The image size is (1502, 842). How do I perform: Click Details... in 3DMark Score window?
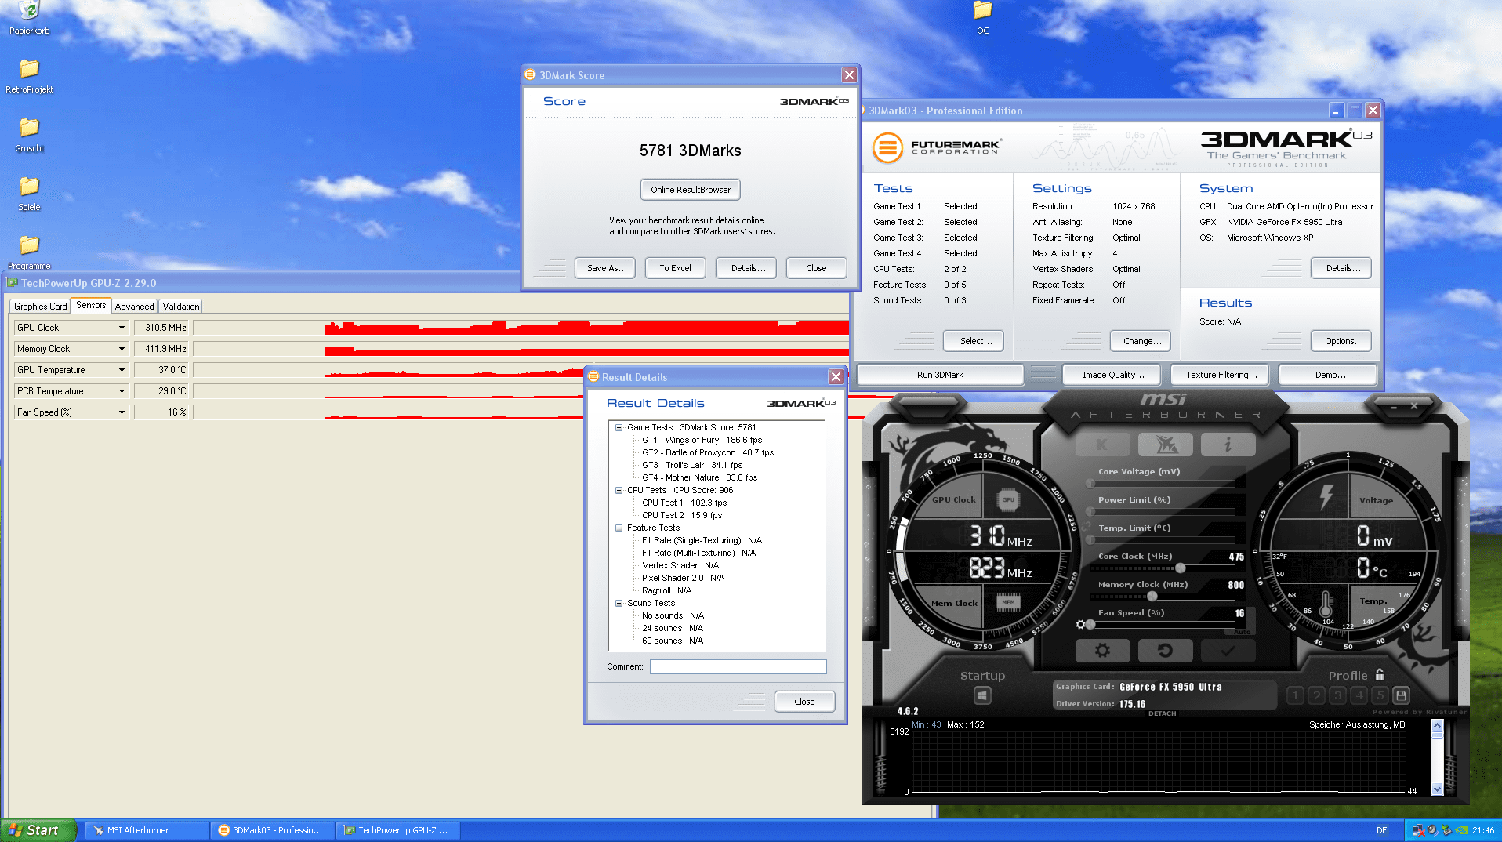(x=747, y=268)
